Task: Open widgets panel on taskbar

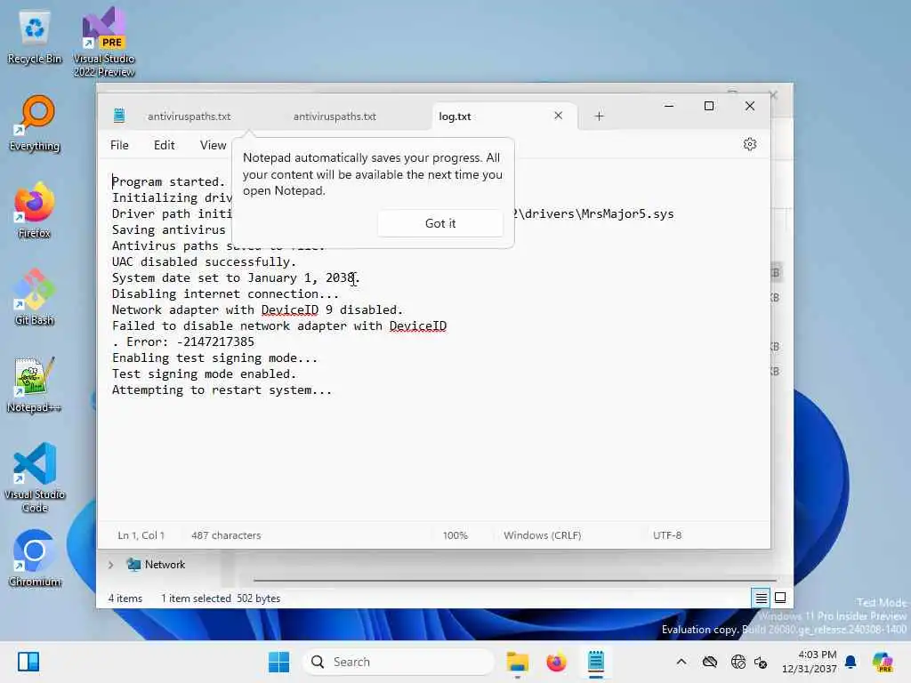Action: click(28, 662)
